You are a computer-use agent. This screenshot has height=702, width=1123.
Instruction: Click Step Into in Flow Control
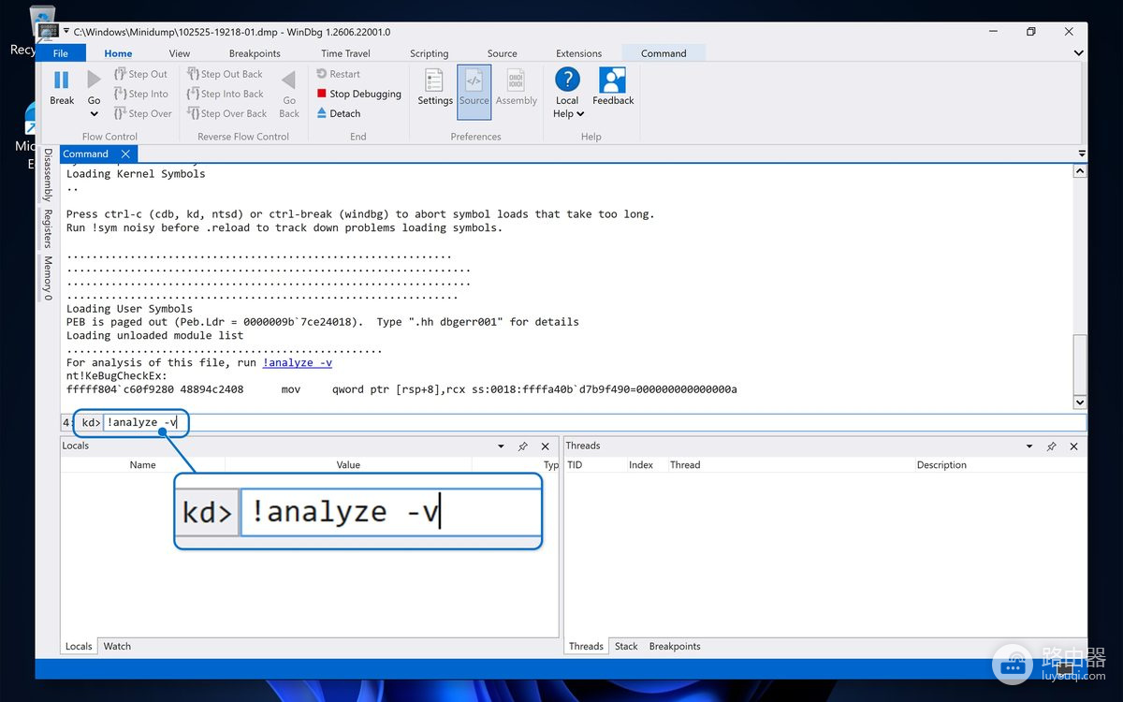[141, 94]
